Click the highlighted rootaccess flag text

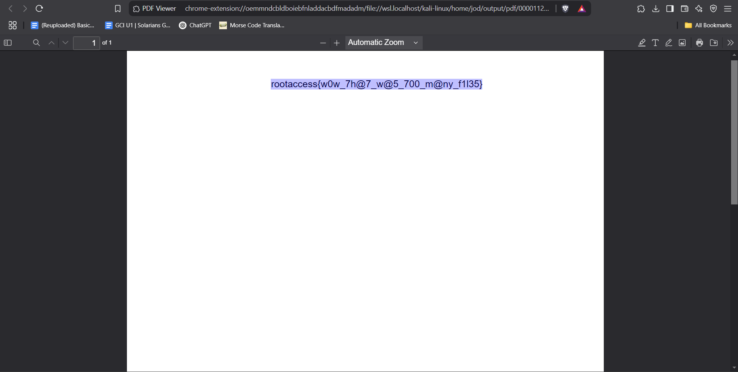pos(376,84)
